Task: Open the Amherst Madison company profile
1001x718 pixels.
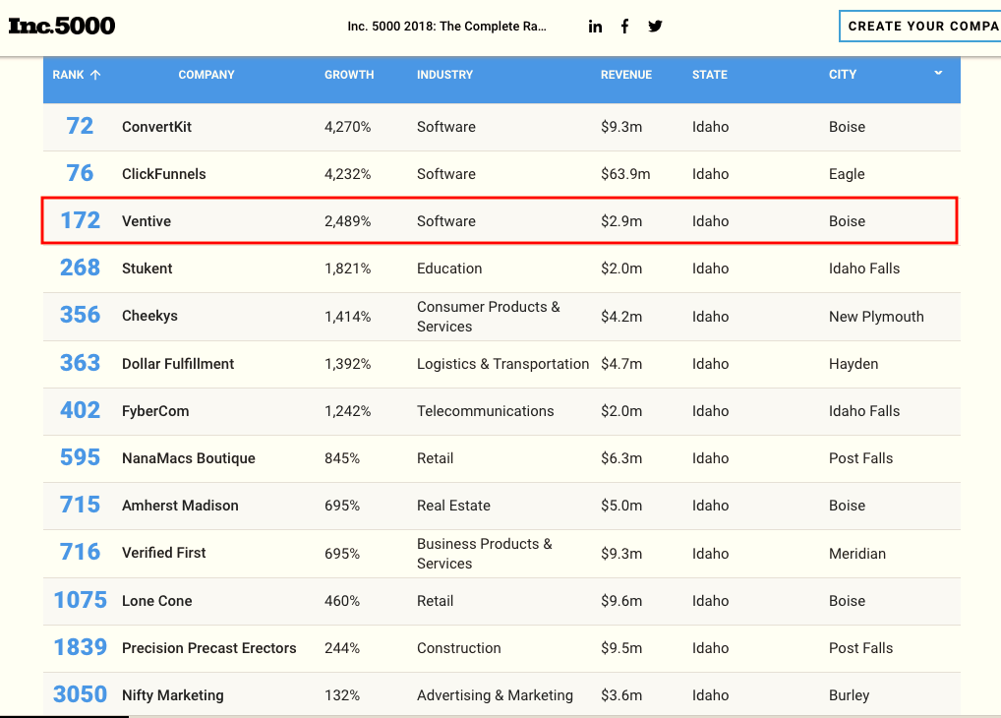Action: 180,506
